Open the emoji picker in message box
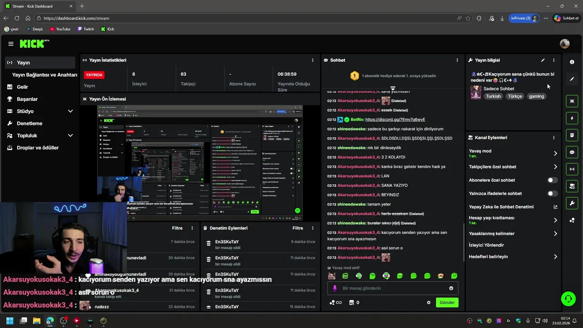 (451, 288)
